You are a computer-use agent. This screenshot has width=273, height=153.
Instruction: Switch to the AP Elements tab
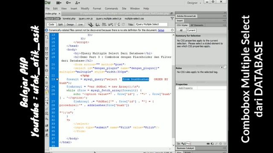tap(197, 25)
